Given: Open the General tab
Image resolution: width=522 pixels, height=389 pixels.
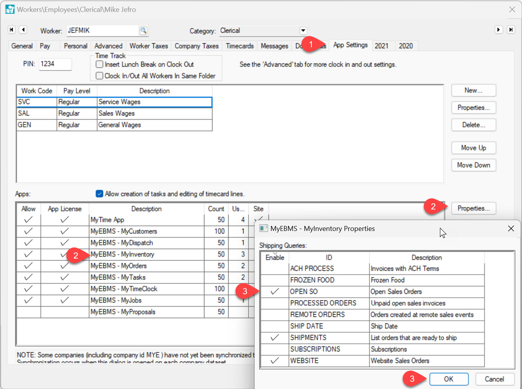Looking at the screenshot, I should point(22,46).
